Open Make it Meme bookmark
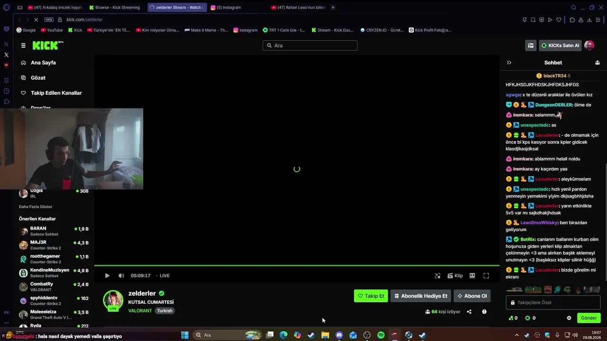This screenshot has width=607, height=341. pyautogui.click(x=206, y=30)
